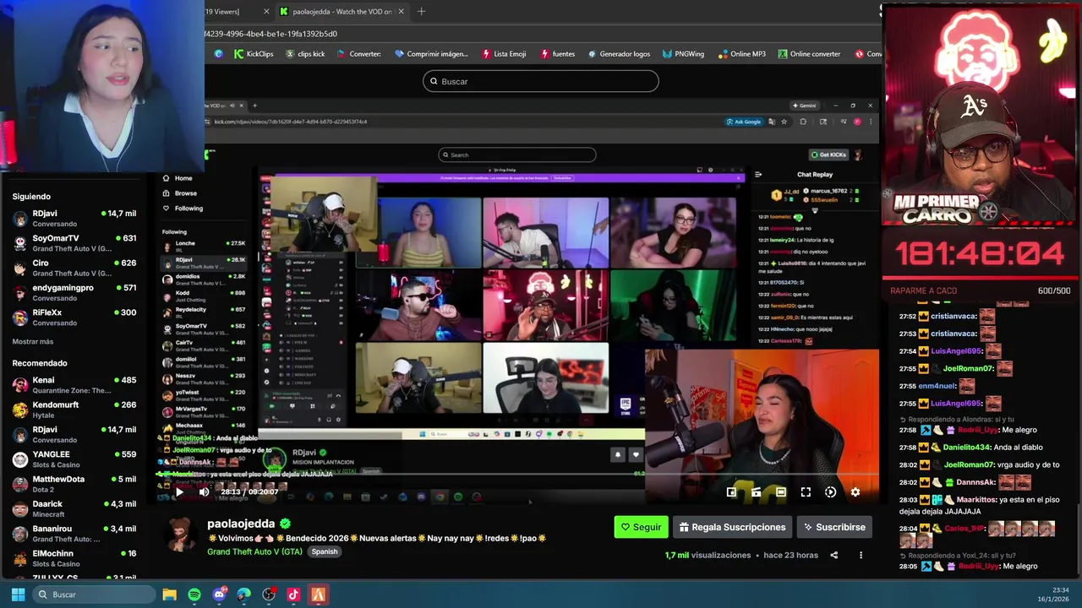Open Discord from the taskbar
The image size is (1082, 608).
pyautogui.click(x=219, y=594)
